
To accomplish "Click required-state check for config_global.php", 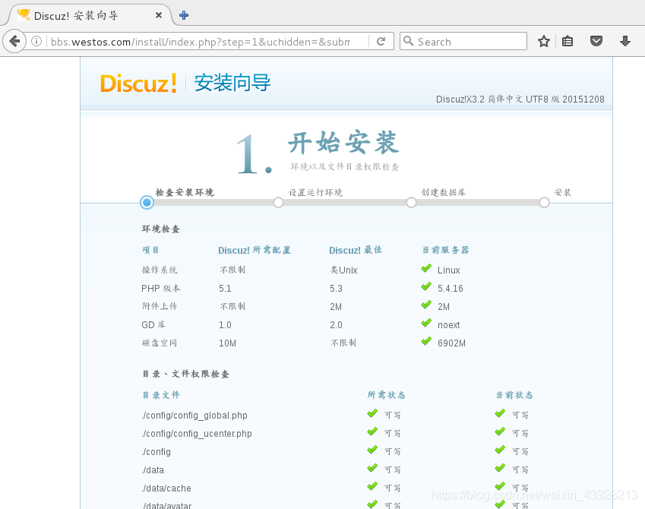I will tap(372, 413).
